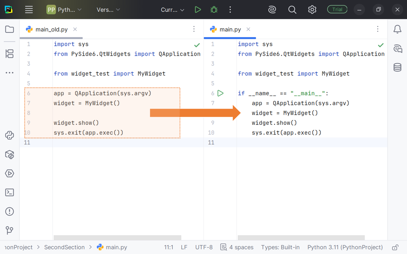Click the partially visible project breadcrumb

click(19, 247)
